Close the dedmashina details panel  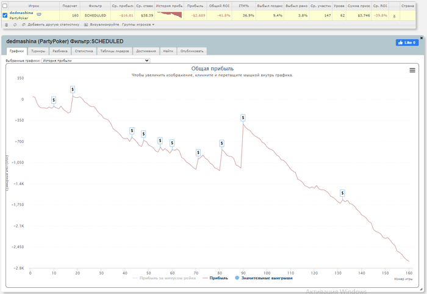422,38
